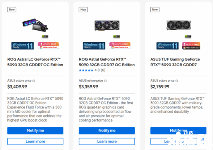This screenshot has height=150, width=213.
Task: Click NVIDIA badge under ROG Astral LC image
Action: 45,36
